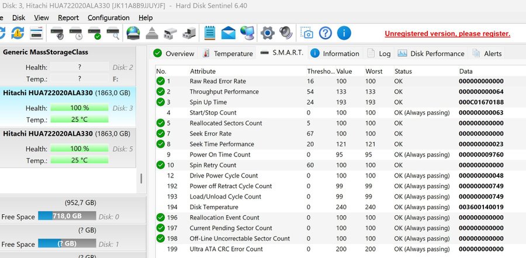
Task: Click the disk with magnifier icon
Action: 113,33
